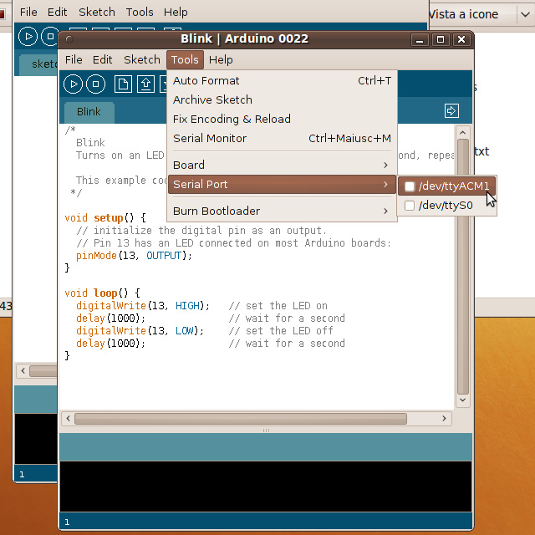Screen dimensions: 535x535
Task: Enable the /dev/ttyACM1 serial port checkbox
Action: point(410,186)
